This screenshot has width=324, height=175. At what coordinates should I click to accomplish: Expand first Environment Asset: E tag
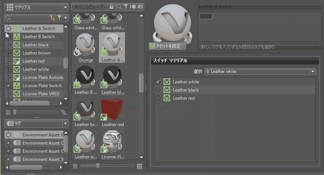[x=8, y=135]
